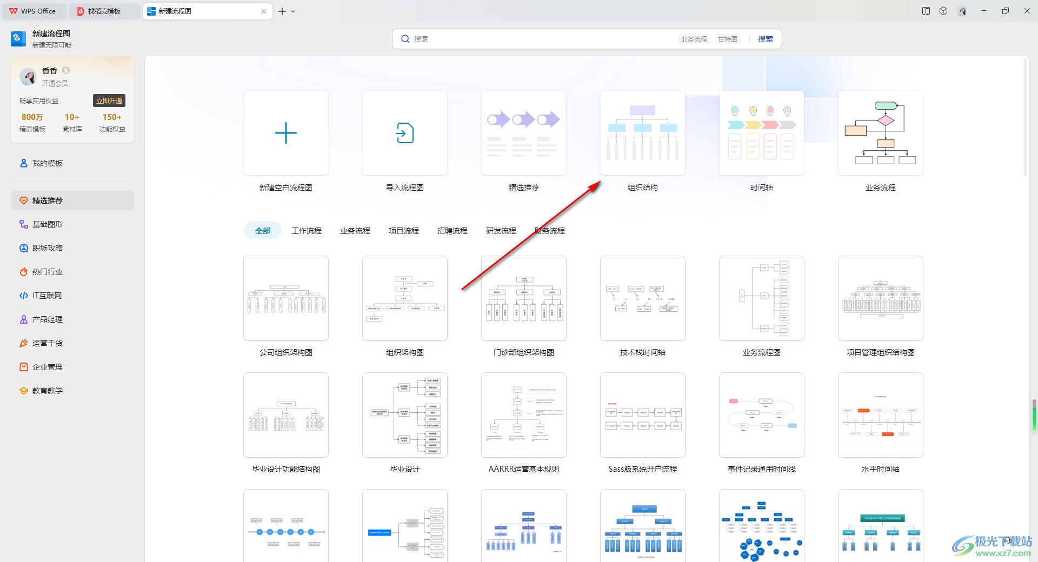Viewport: 1038px width, 562px height.
Task: Select 产品经理 category in the sidebar
Action: pos(72,319)
